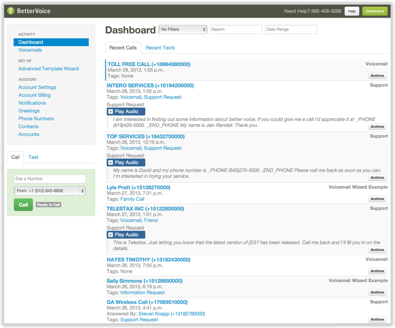Screen dimensions: 395x328
Task: Open HAYES TIMOTHY (+13182430000) link
Action: (149, 259)
